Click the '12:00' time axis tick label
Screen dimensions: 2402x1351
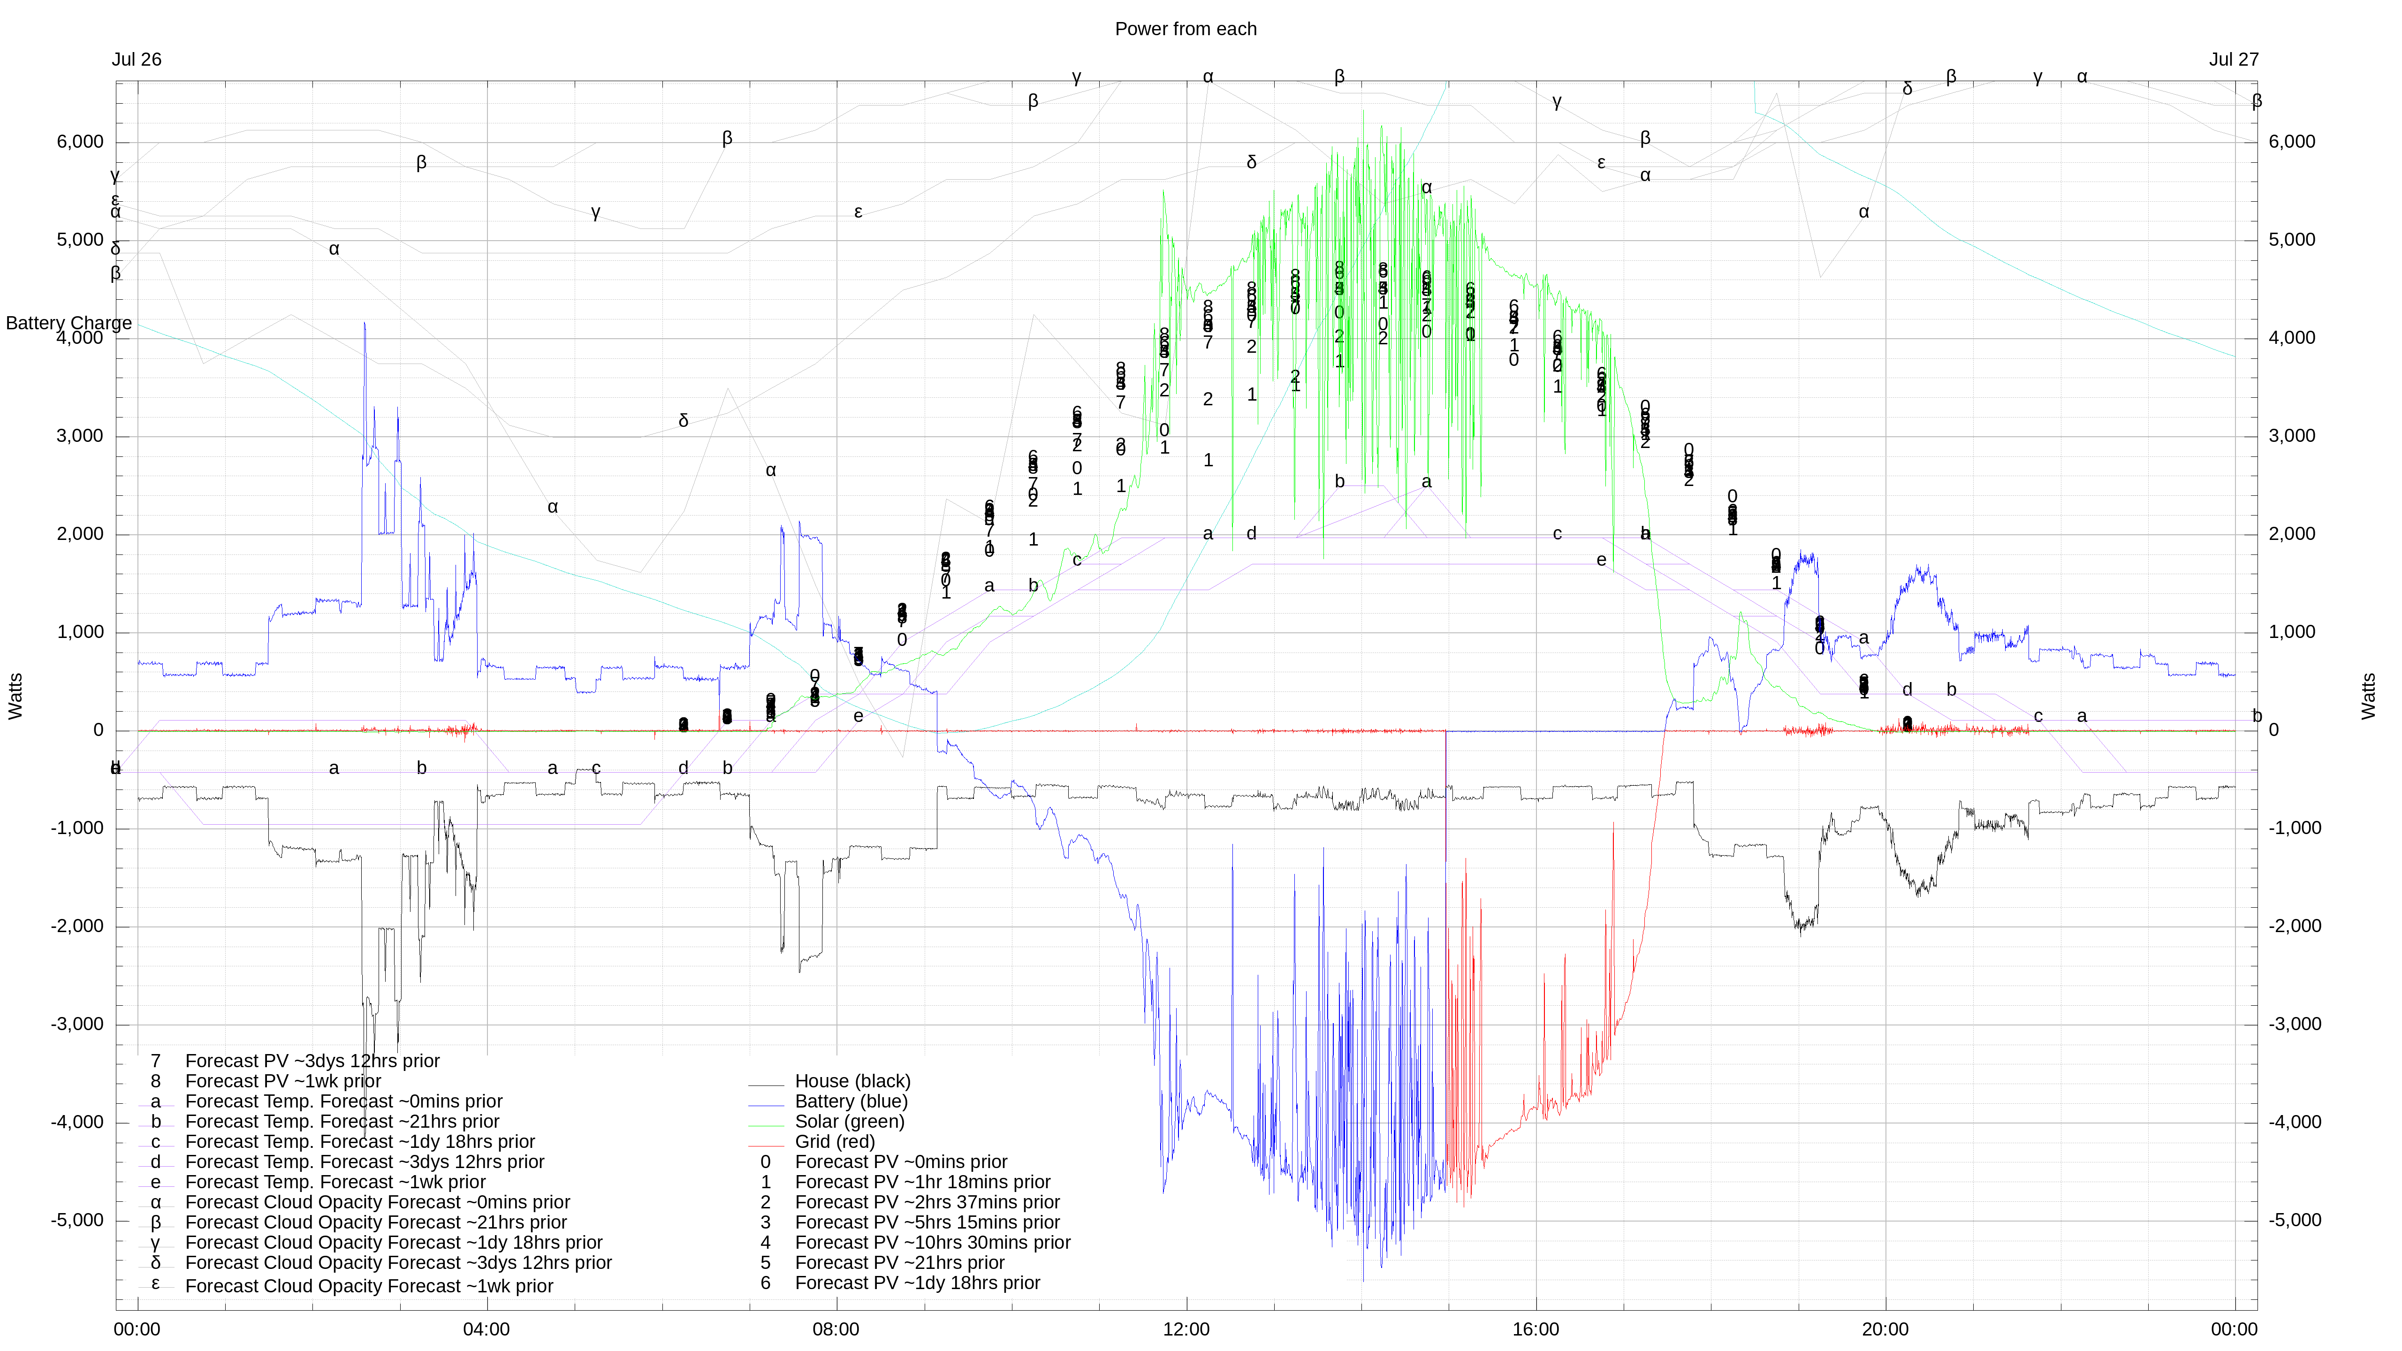click(1186, 1329)
